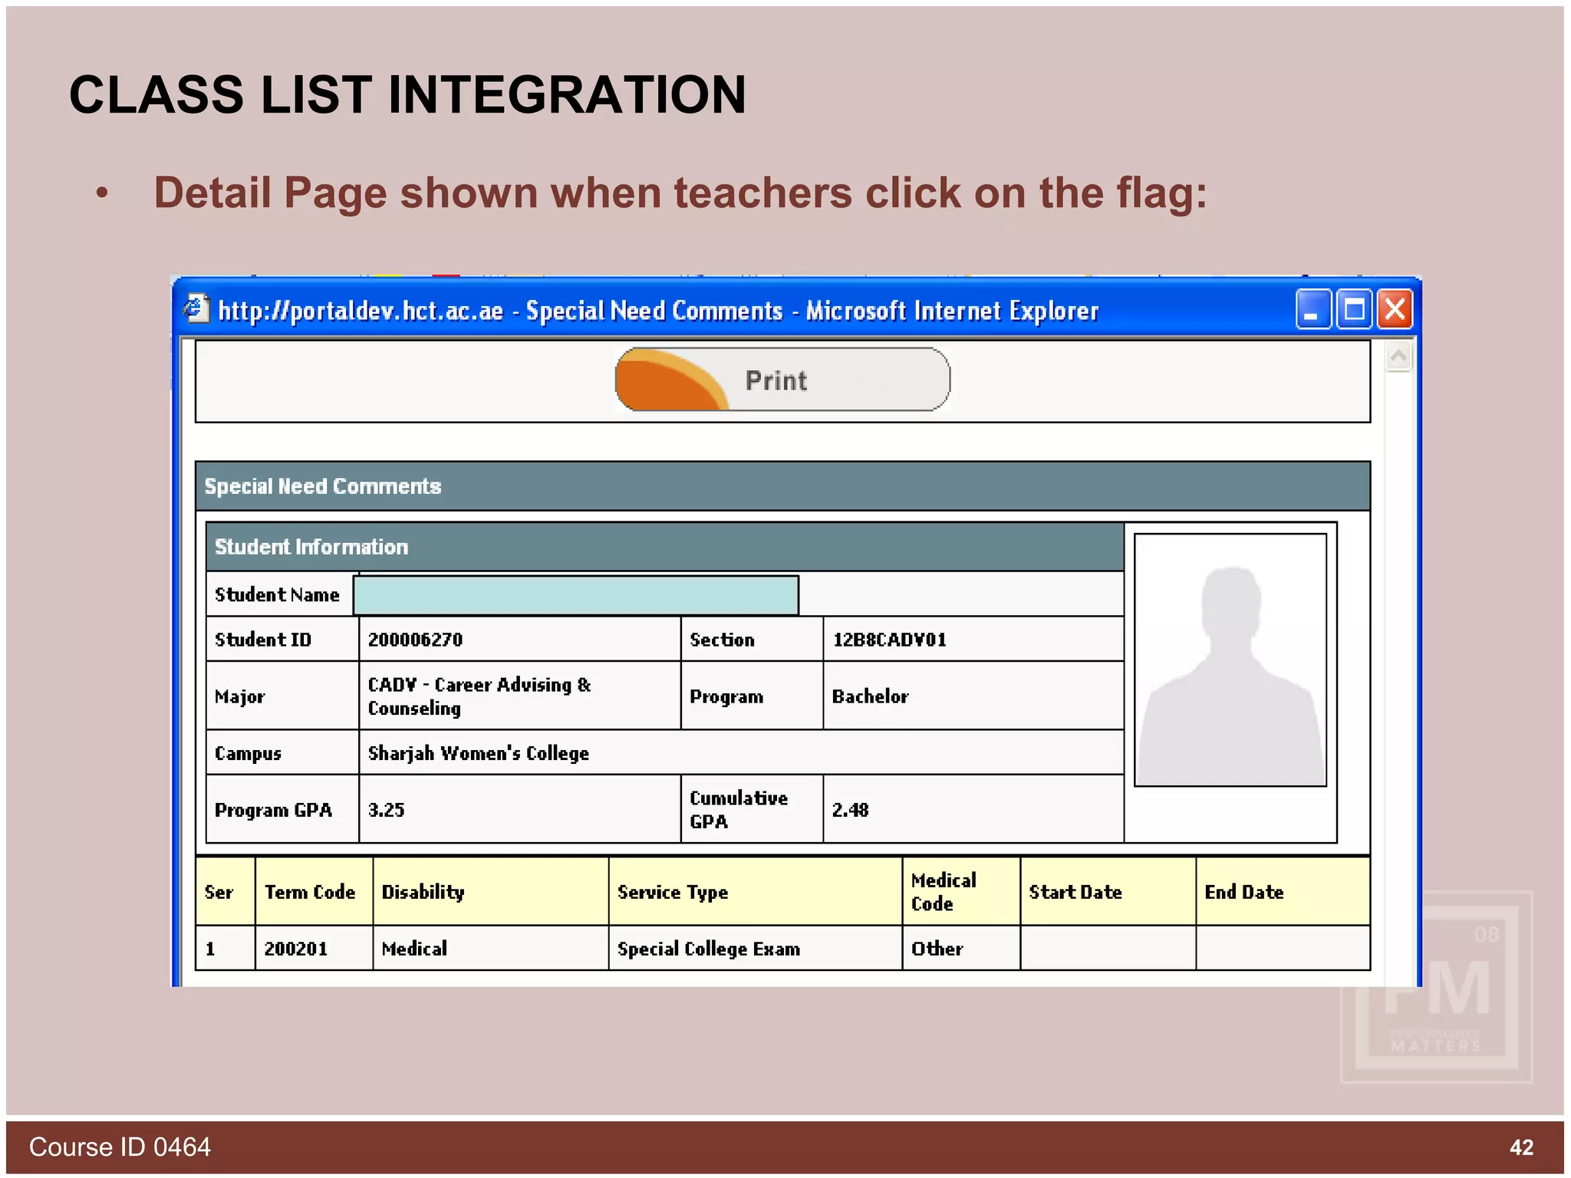Click the 'Special Need Comments' section header
Viewport: 1571px width, 1178px height.
[x=782, y=486]
